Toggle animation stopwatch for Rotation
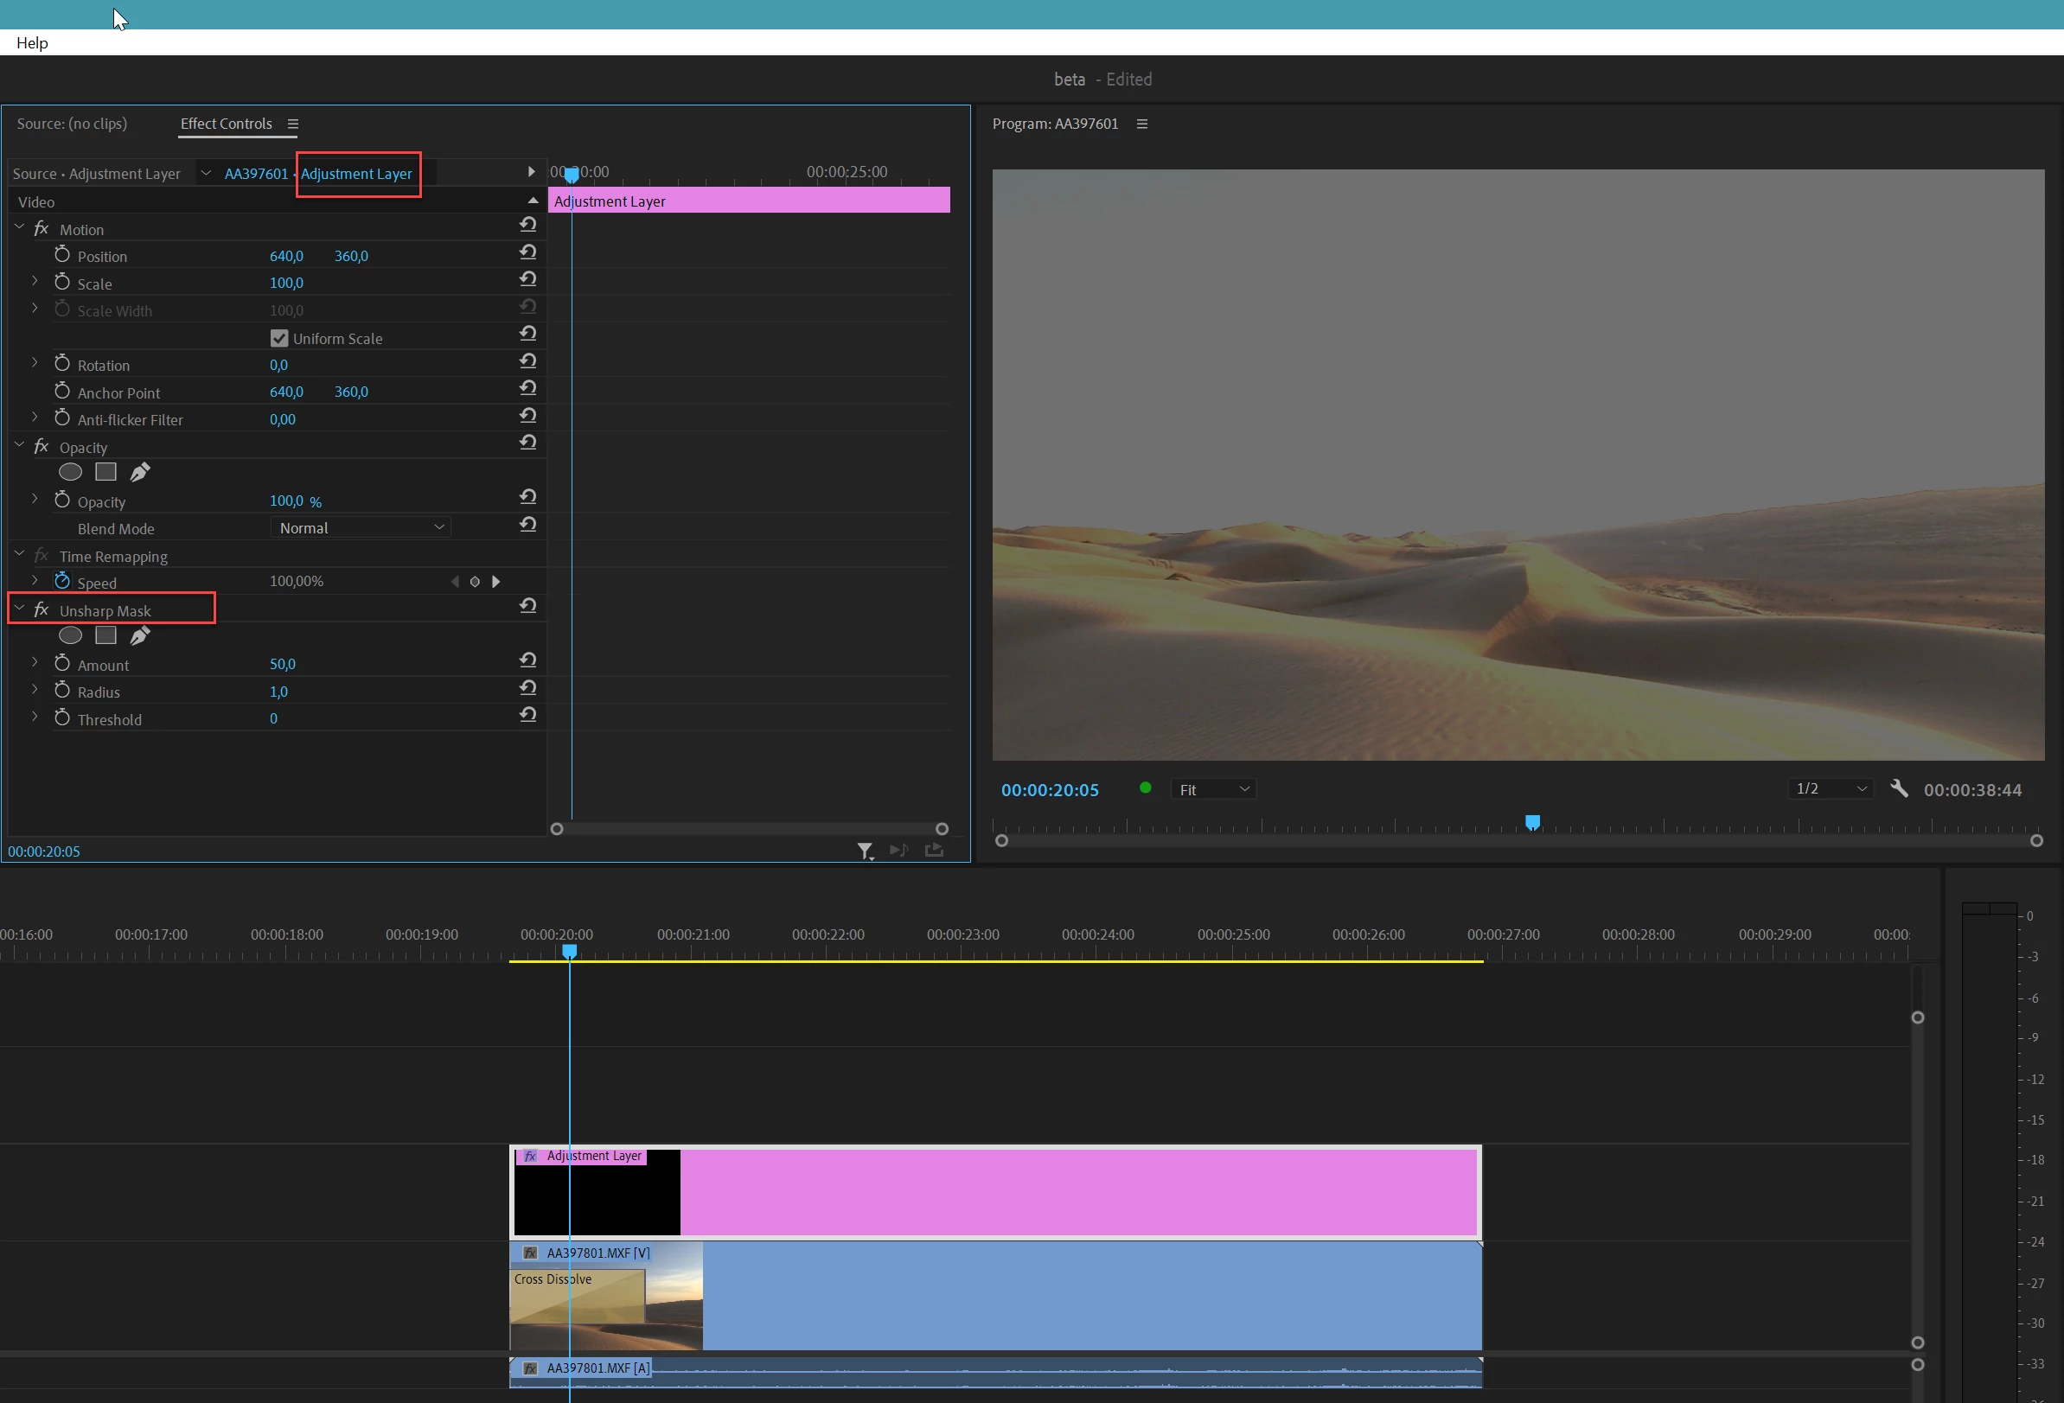Image resolution: width=2064 pixels, height=1403 pixels. tap(62, 364)
